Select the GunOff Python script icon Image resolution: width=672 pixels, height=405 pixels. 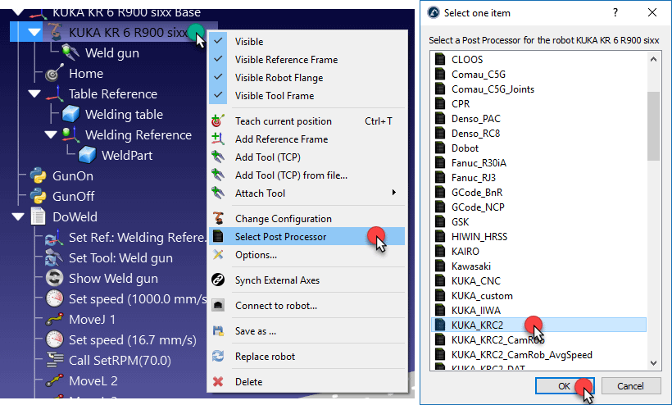tap(39, 196)
